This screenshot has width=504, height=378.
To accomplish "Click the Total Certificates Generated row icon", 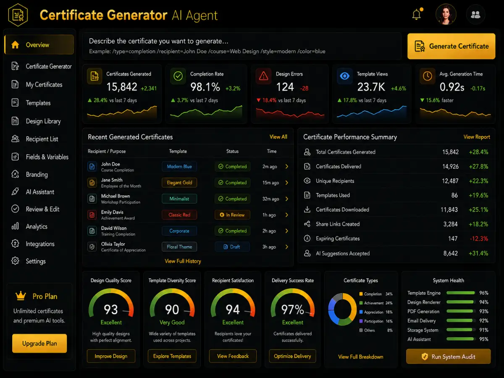I will [x=307, y=152].
